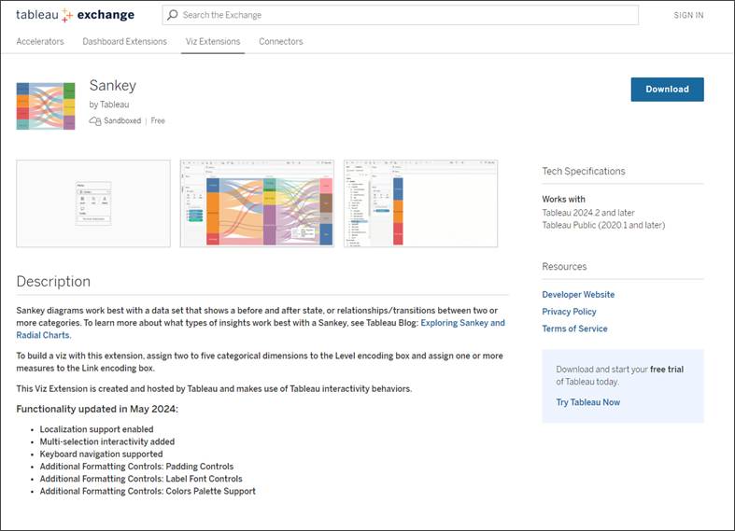
Task: Open the Terms of Service link
Action: (574, 328)
